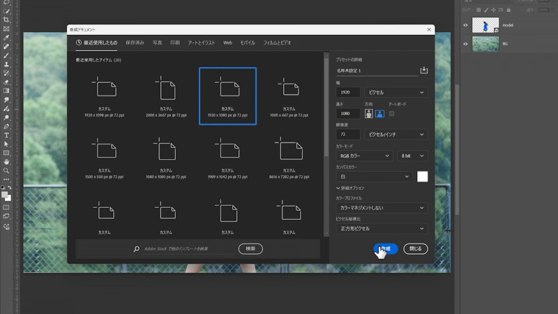Select the Crop tool
Viewport: 558px width, 314px height.
[6, 20]
